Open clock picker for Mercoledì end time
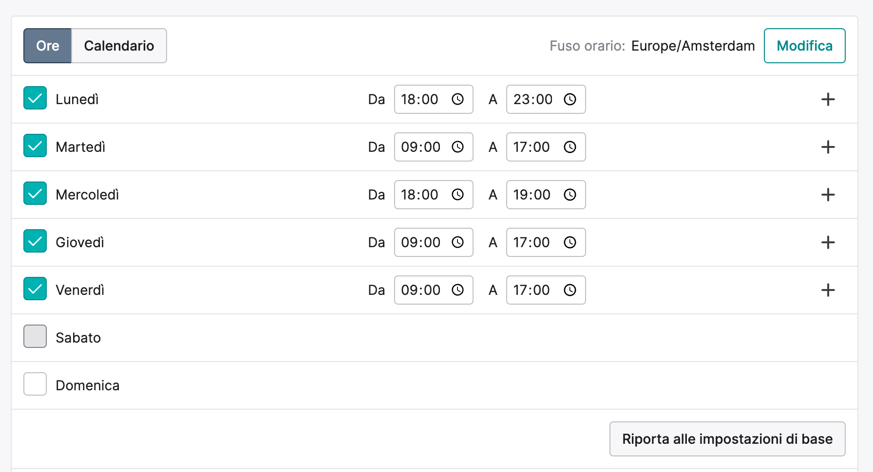 569,195
